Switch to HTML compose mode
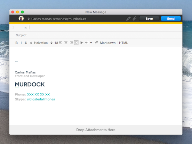The height and width of the screenshot is (144, 192). tap(124, 43)
